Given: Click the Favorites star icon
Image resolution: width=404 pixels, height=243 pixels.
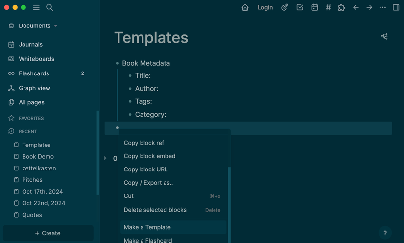Looking at the screenshot, I should pyautogui.click(x=11, y=118).
